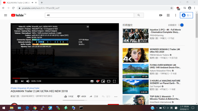Open Microsoft Edge from taskbar
This screenshot has height=111, width=198.
point(27,108)
